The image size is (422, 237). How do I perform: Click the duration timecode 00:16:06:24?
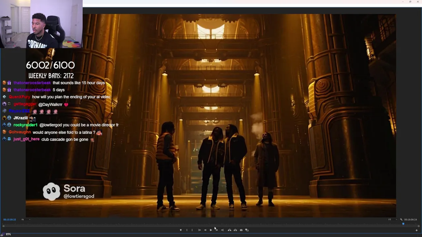[x=410, y=220]
